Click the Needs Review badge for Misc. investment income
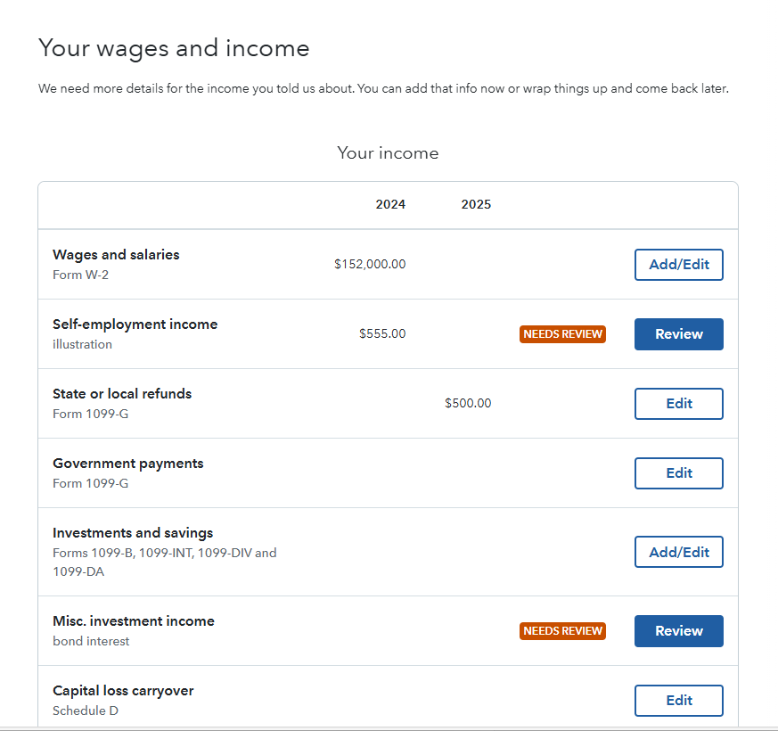The width and height of the screenshot is (778, 731). pos(562,631)
